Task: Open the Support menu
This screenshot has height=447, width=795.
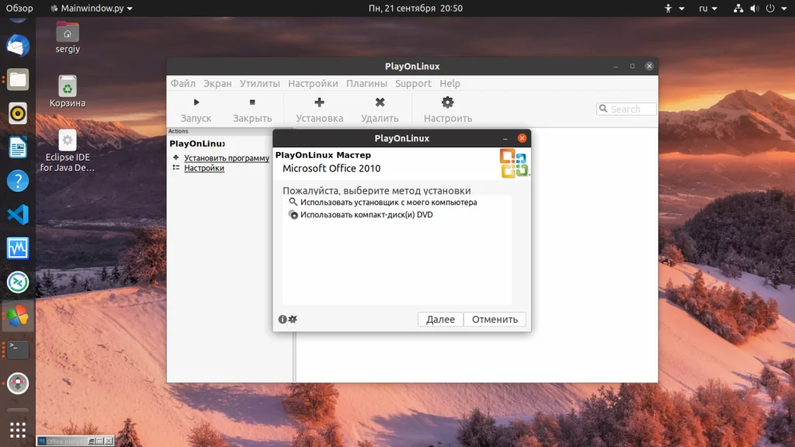Action: (x=413, y=84)
